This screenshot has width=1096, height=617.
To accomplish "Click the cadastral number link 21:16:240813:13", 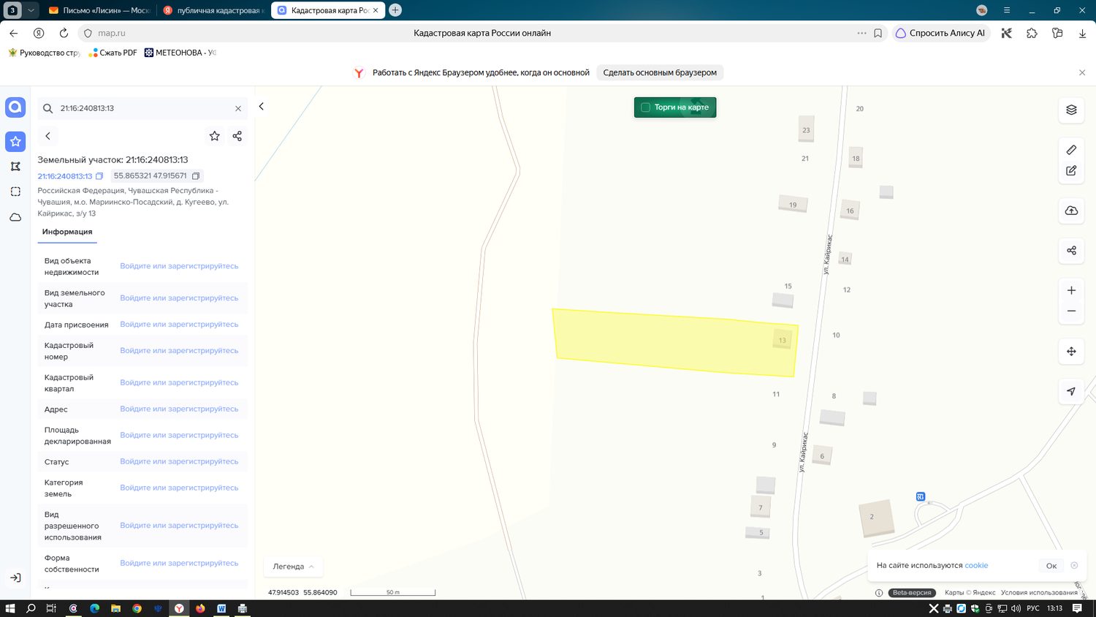I will coord(65,176).
